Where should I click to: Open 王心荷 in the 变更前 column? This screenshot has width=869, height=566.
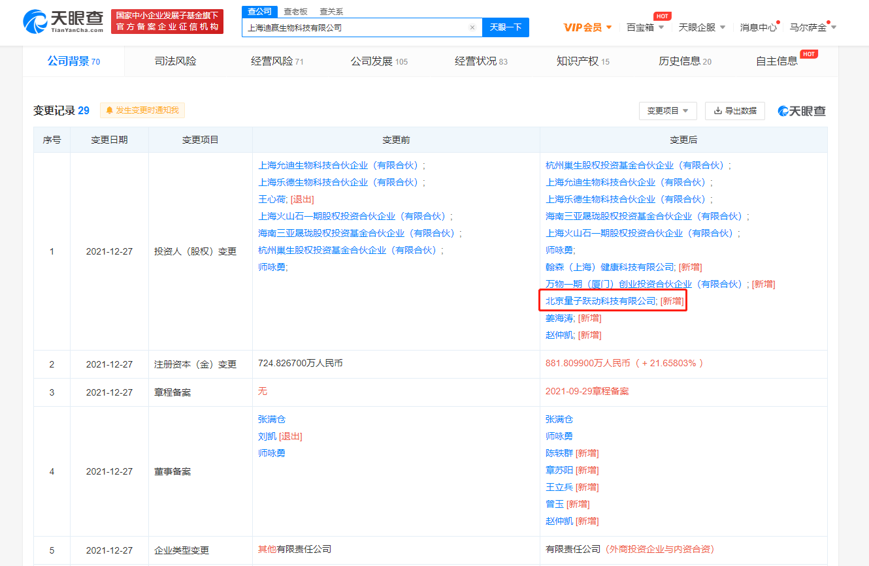[272, 199]
